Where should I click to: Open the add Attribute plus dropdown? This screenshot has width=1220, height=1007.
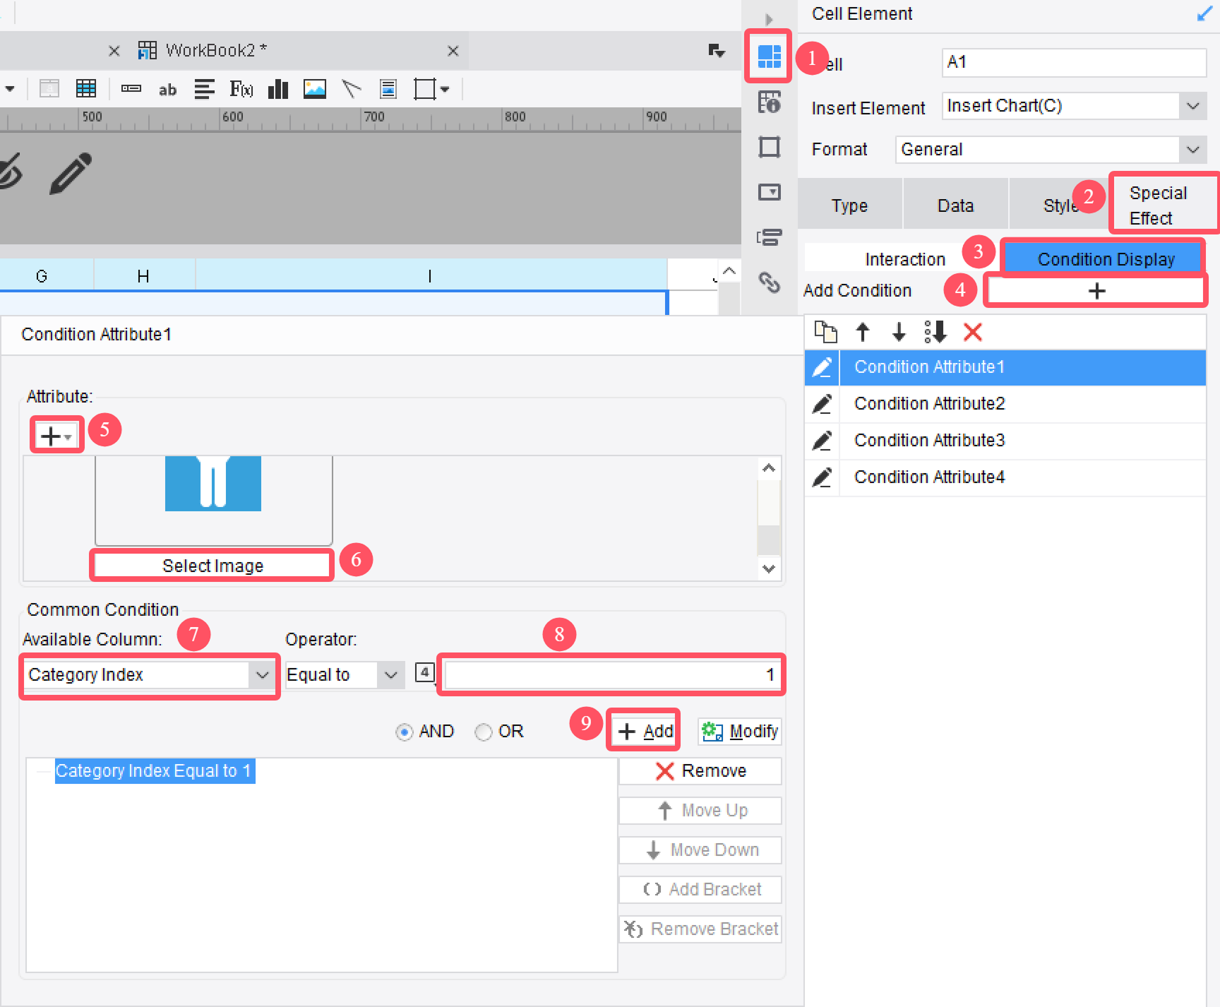pyautogui.click(x=56, y=436)
